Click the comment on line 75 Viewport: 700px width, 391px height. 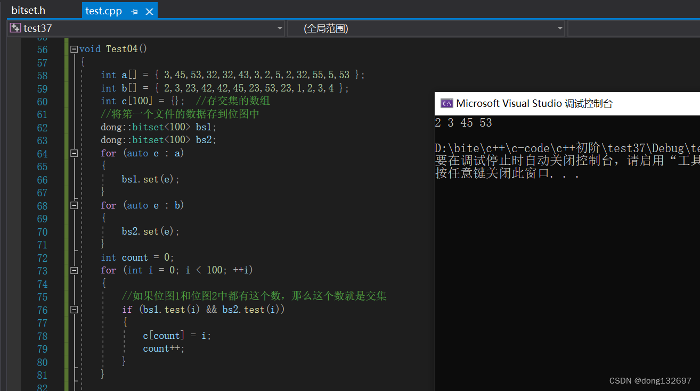(255, 296)
